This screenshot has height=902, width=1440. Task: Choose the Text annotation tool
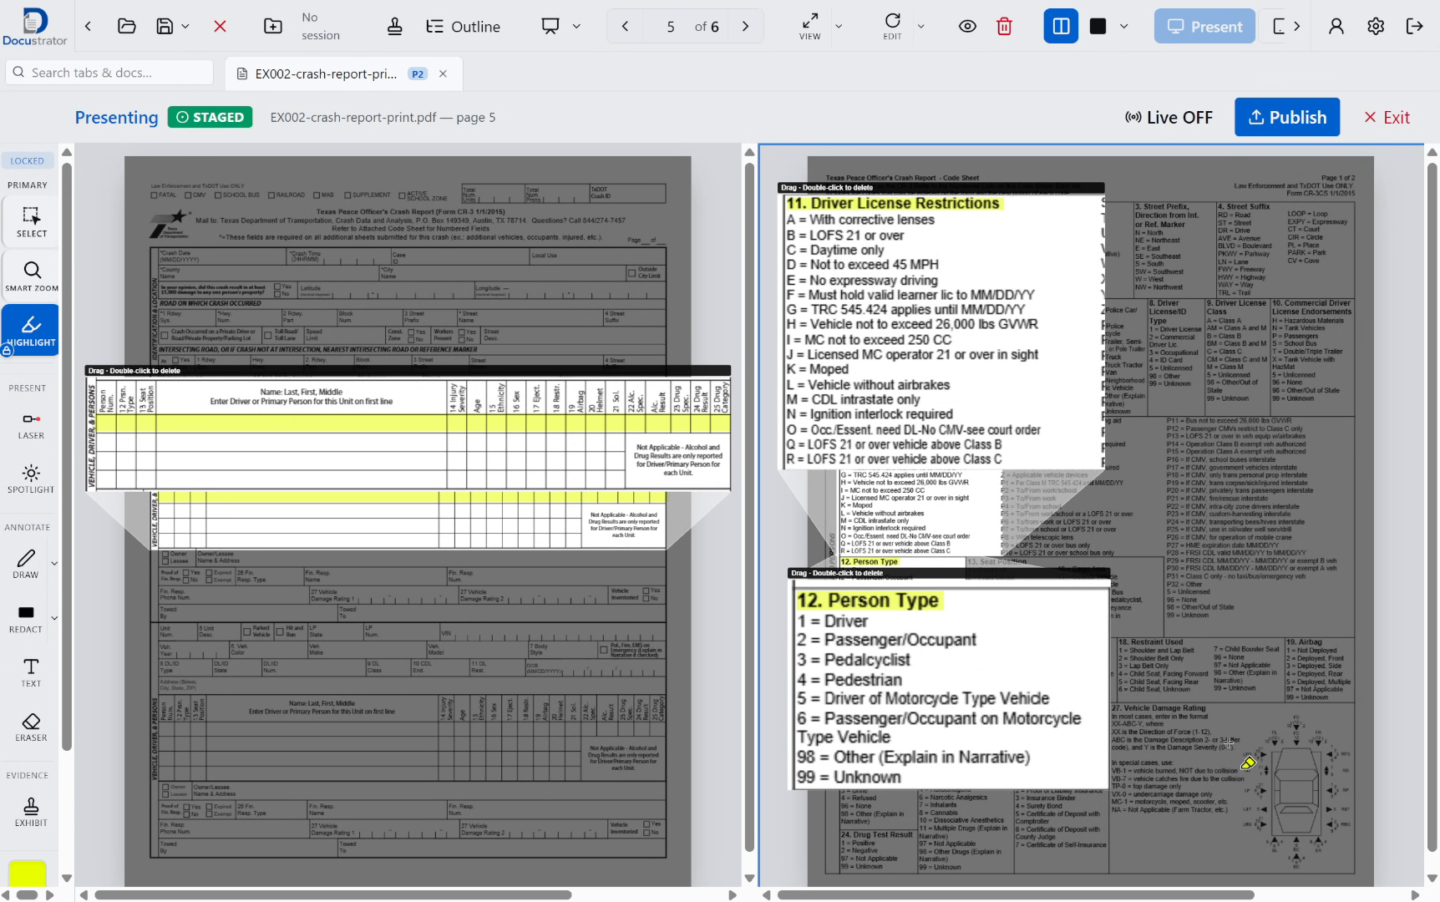(31, 672)
